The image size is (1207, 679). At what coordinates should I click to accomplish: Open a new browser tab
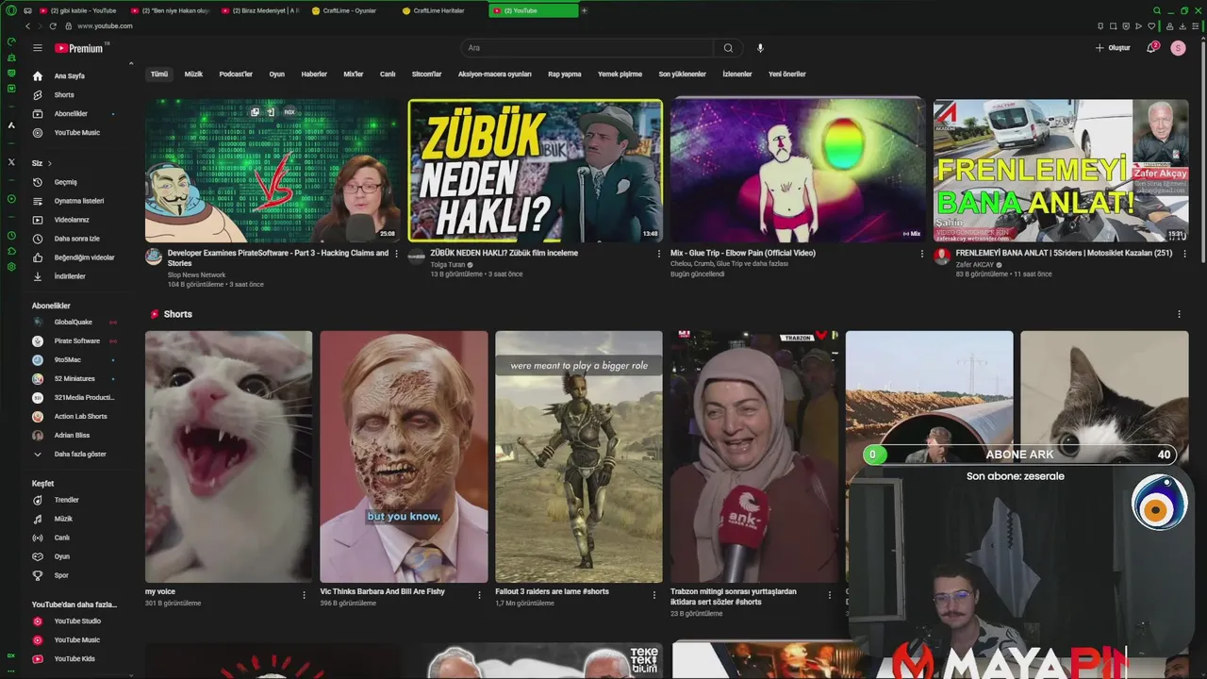tap(585, 10)
